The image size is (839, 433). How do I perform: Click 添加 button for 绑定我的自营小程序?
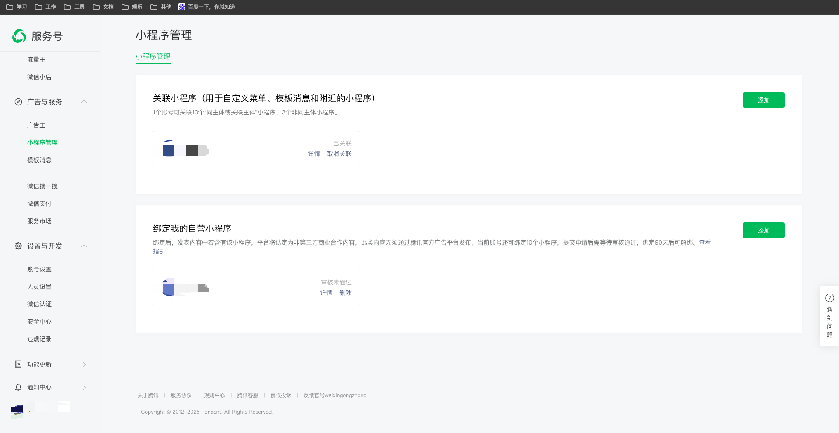point(764,230)
